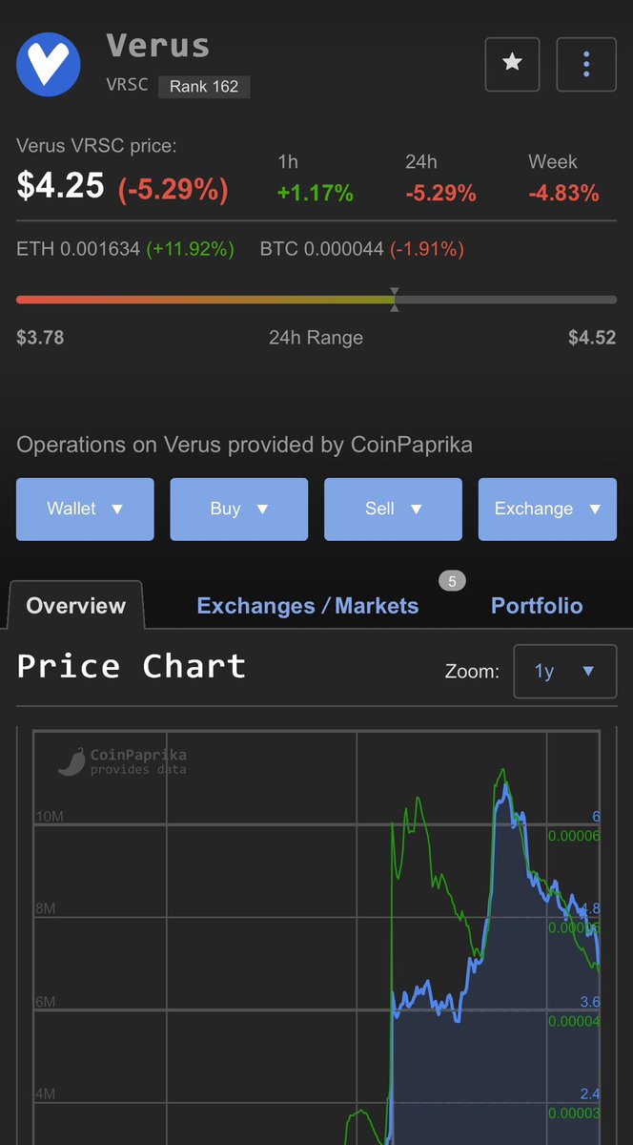Open the three-dot more options menu
This screenshot has width=633, height=1145.
(x=586, y=64)
